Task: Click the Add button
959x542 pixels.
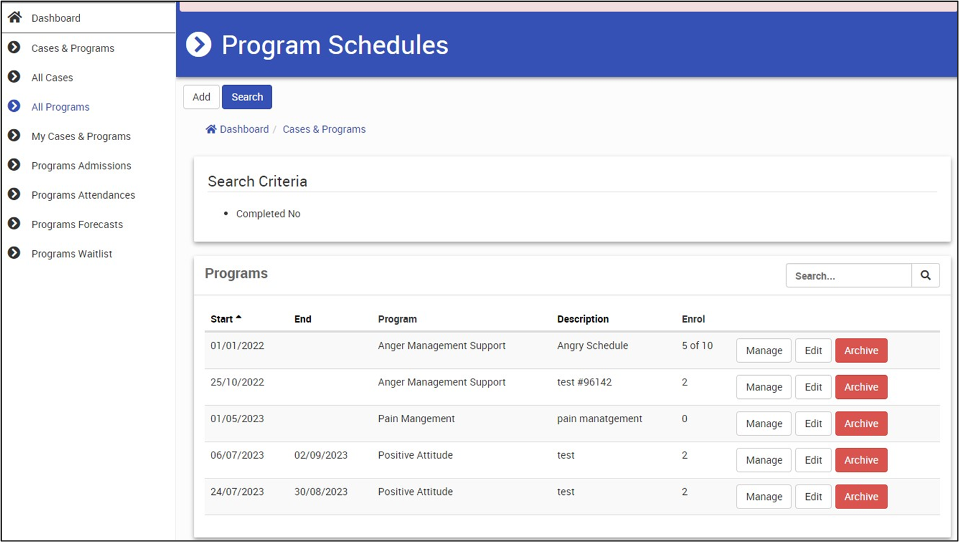Action: click(x=201, y=97)
